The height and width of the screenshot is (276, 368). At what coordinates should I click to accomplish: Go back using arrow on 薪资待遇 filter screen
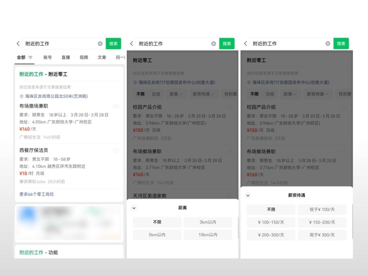[x=245, y=44]
